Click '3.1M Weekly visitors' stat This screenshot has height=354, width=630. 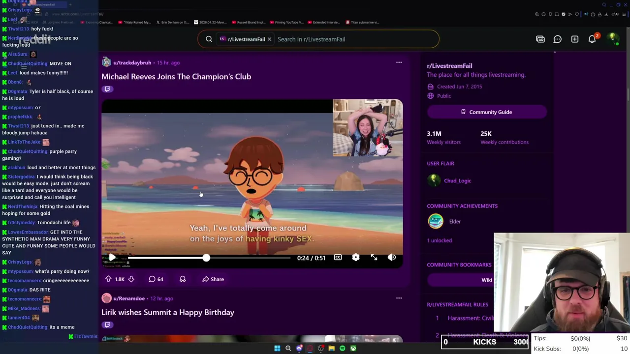(444, 137)
